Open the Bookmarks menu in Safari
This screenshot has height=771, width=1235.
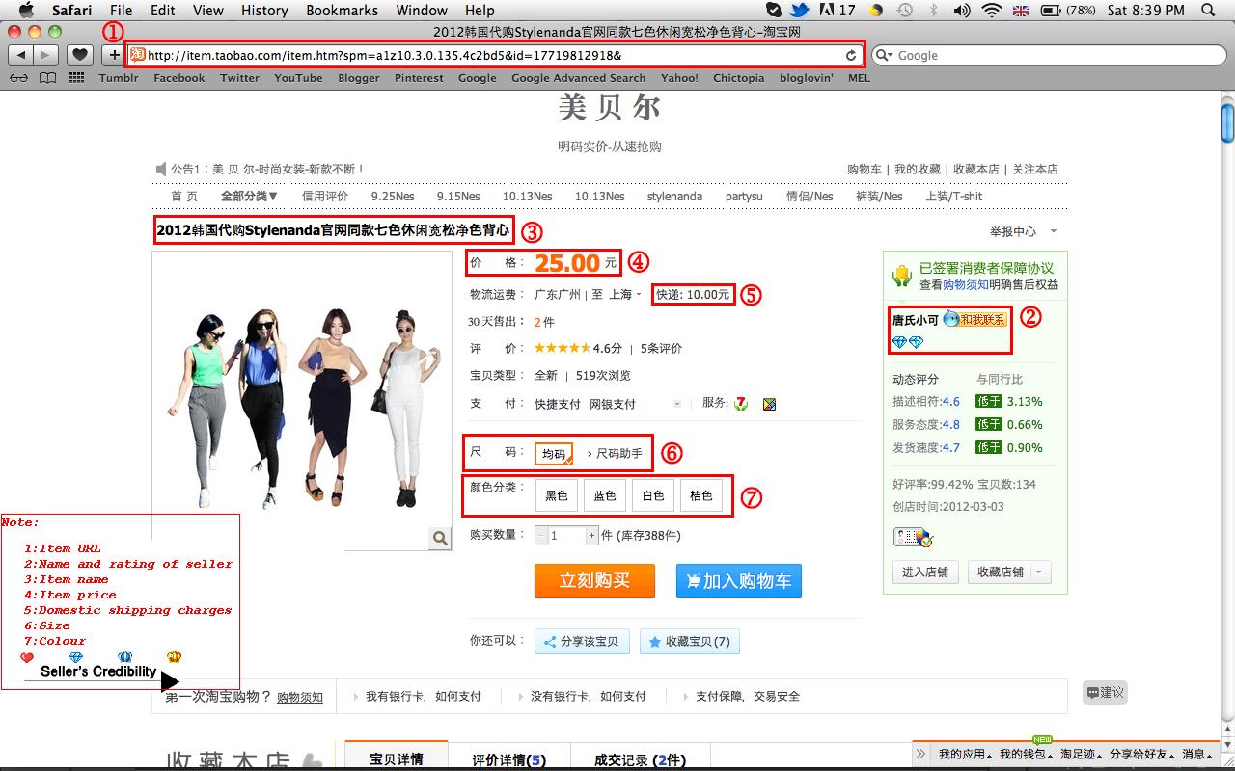point(342,11)
